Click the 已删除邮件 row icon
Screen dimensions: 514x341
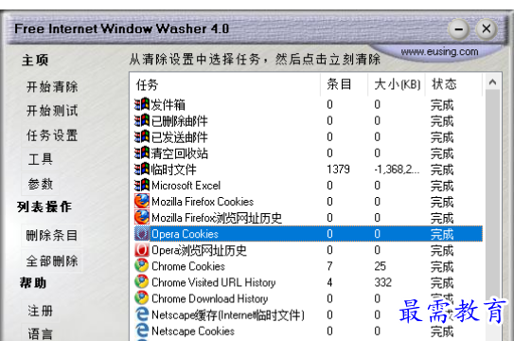pos(142,120)
